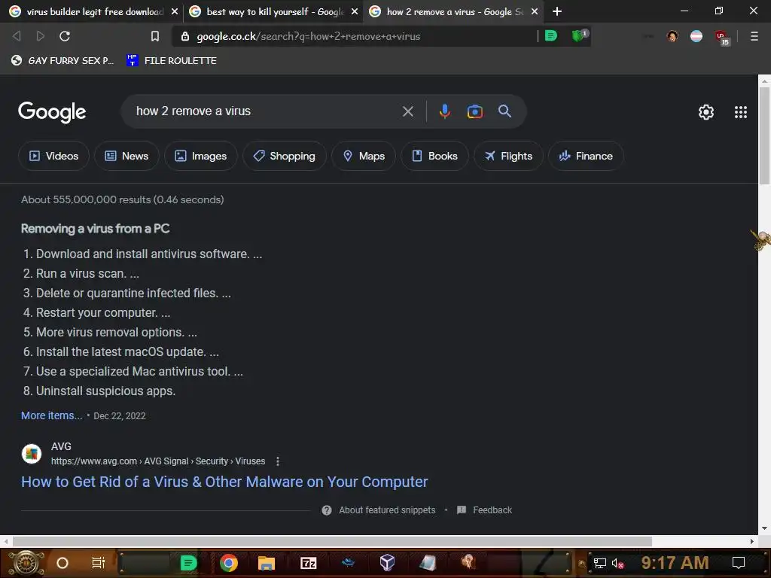Click the vertical page scrollbar thumb

764,136
